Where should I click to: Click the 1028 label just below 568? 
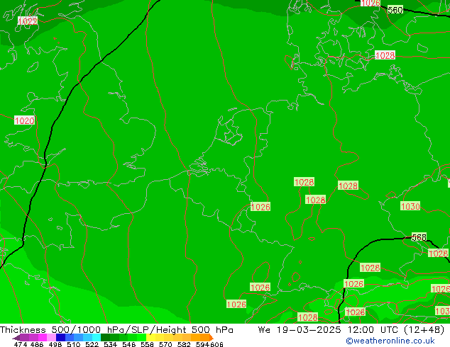click(438, 254)
